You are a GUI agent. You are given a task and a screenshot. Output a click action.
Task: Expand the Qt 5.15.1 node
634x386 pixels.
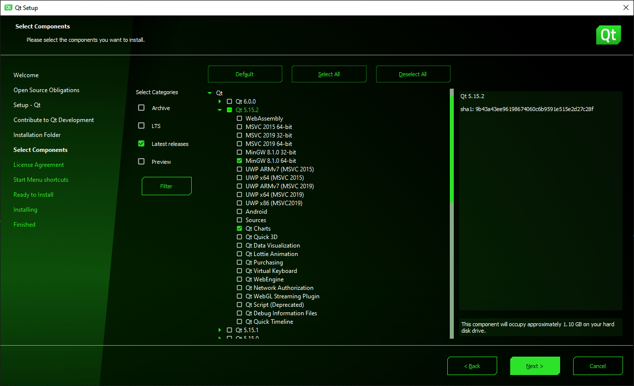click(x=220, y=330)
